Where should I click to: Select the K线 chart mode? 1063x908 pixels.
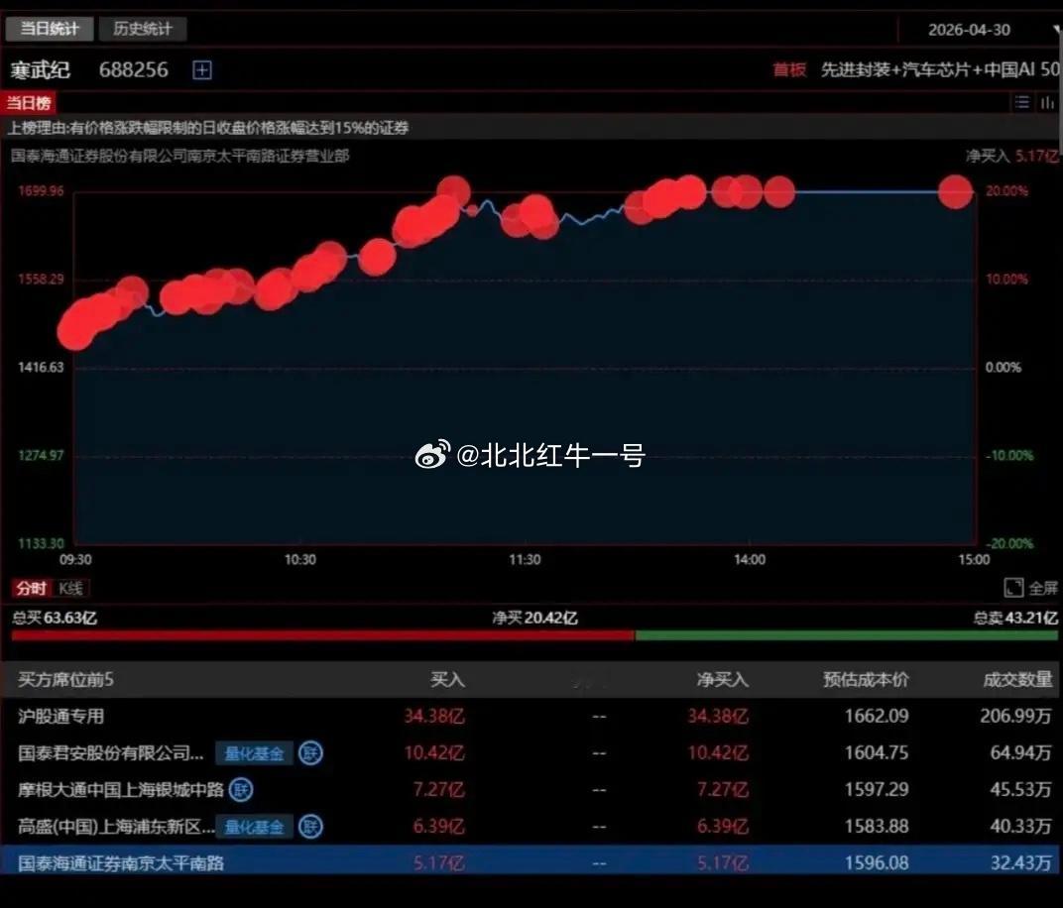(70, 588)
